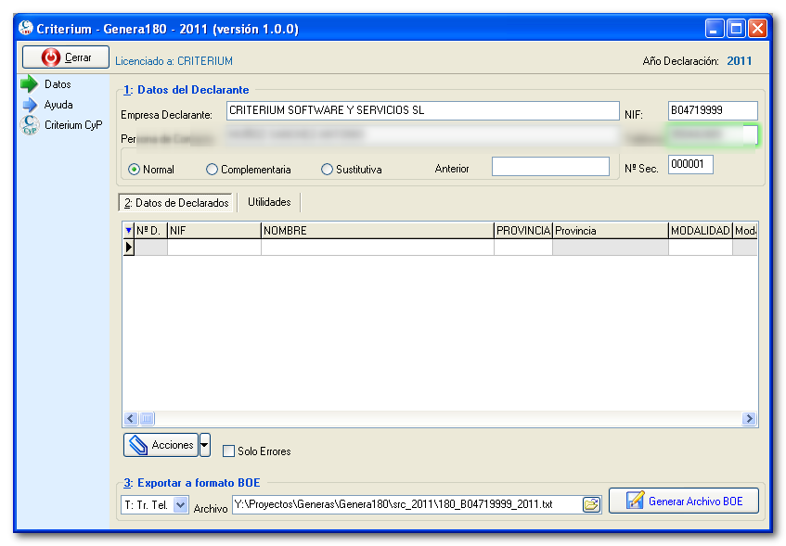Click the Cerrar button
Viewport: 786px width, 546px height.
pyautogui.click(x=66, y=57)
